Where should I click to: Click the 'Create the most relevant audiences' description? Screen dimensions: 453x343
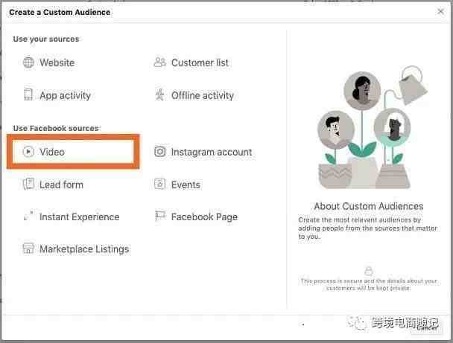[x=368, y=228]
